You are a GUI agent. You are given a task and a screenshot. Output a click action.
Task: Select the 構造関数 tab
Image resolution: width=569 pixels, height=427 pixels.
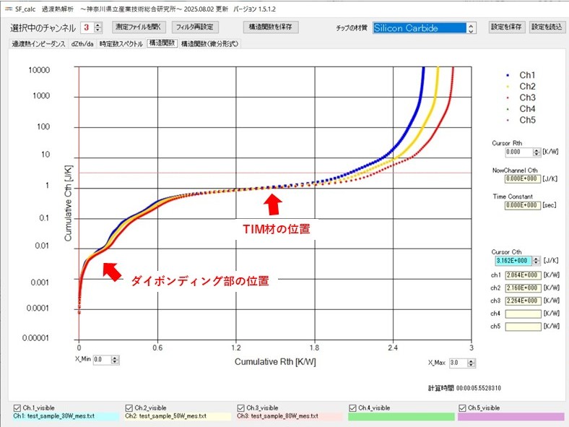tap(162, 43)
